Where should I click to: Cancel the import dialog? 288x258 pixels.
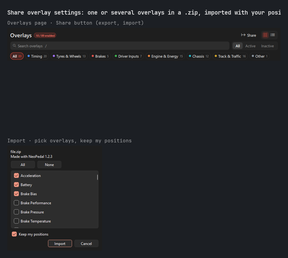pos(86,243)
